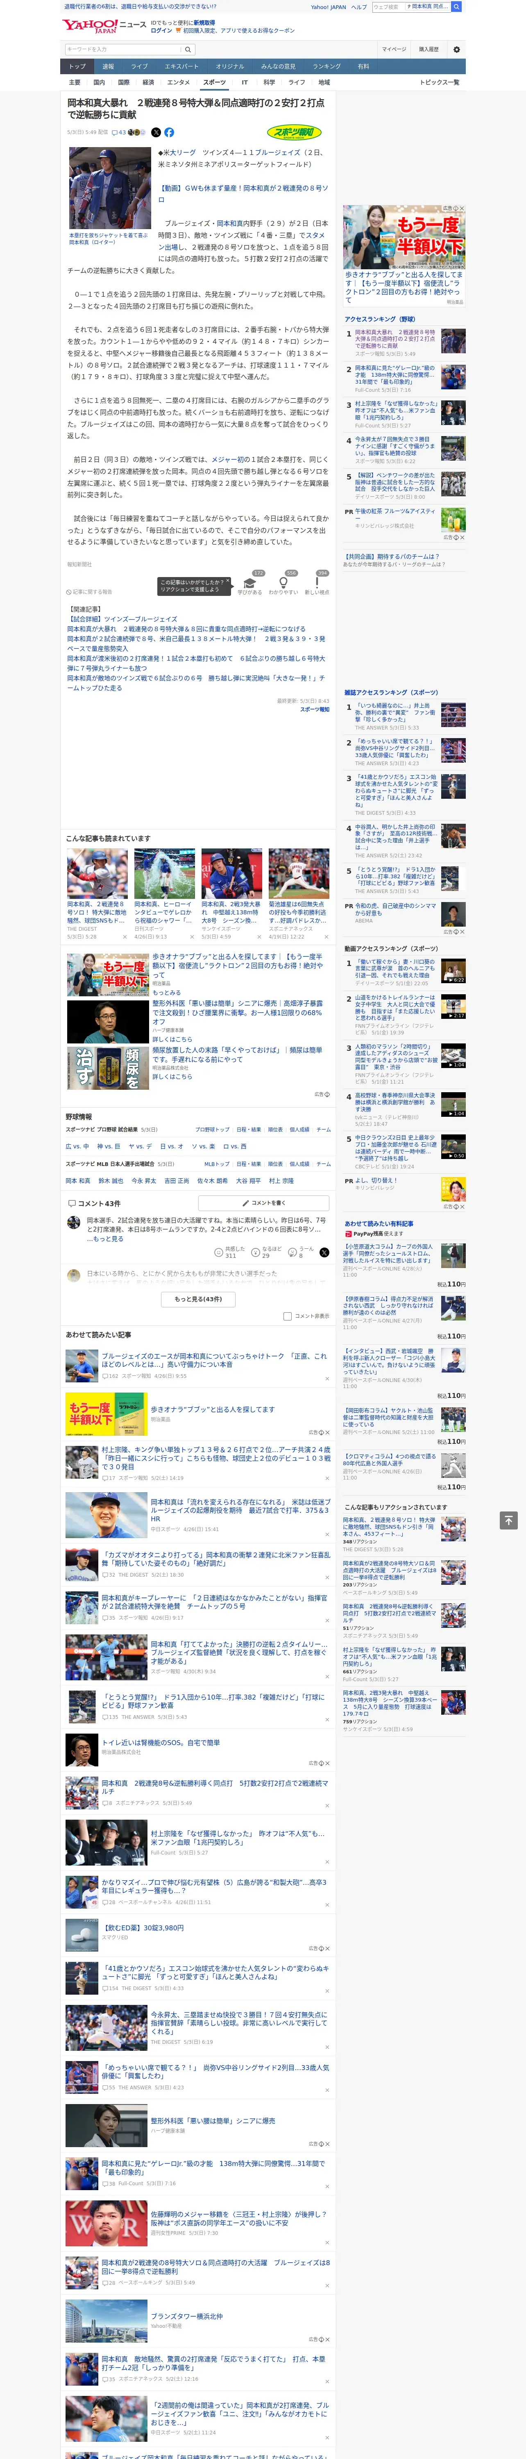Click the keyword search magnifier icon
Viewport: 526px width, 2459px height.
pos(188,50)
